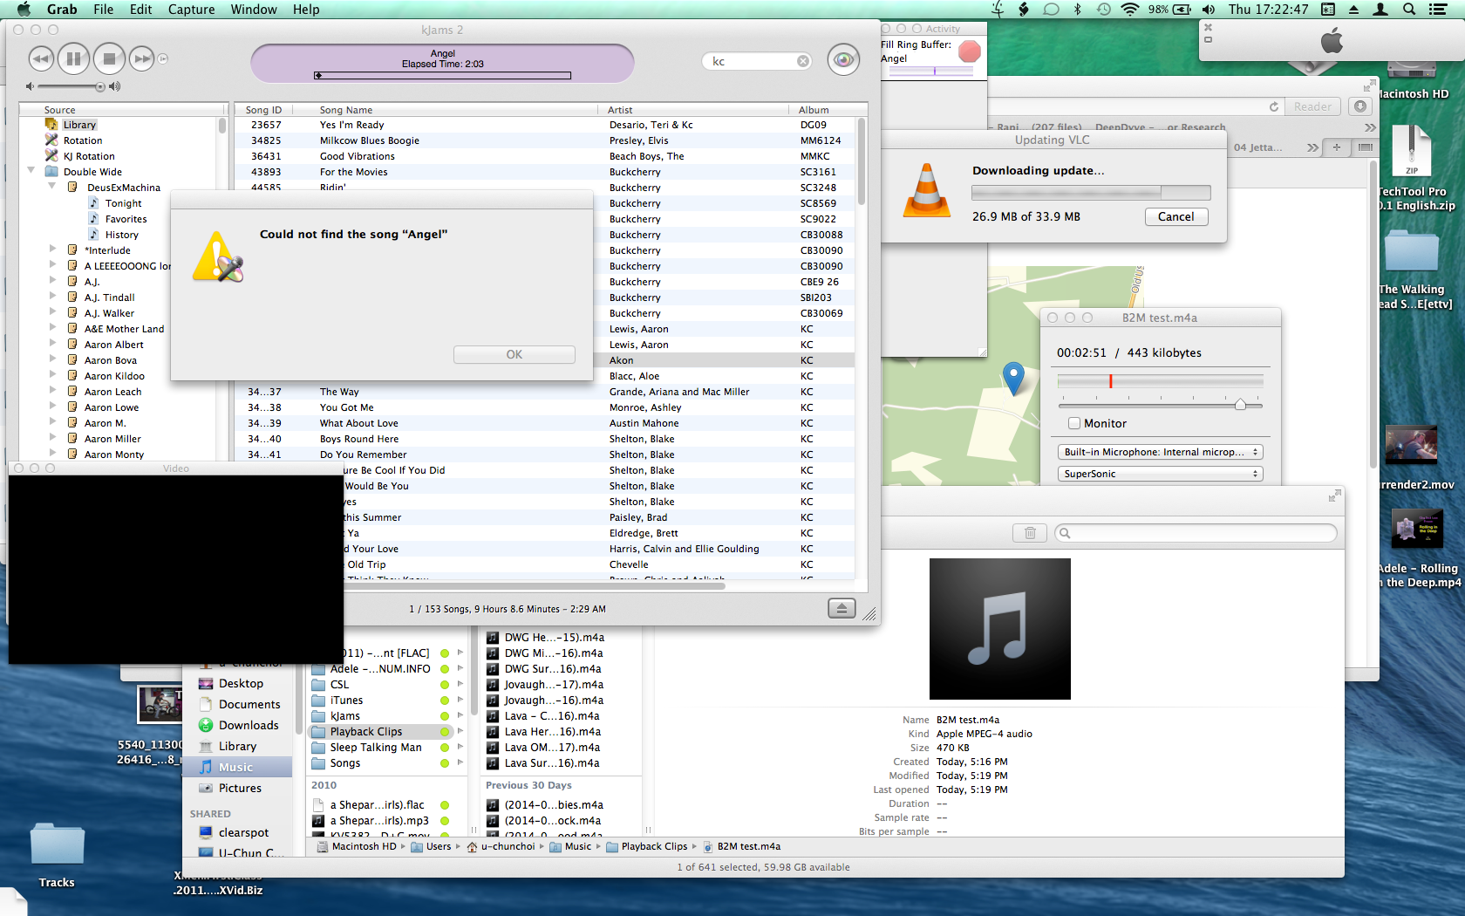Image resolution: width=1465 pixels, height=916 pixels.
Task: Click the eye visualizer icon
Action: tap(842, 60)
